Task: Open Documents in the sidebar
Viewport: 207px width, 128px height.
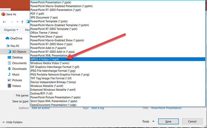Action: click(x=19, y=63)
